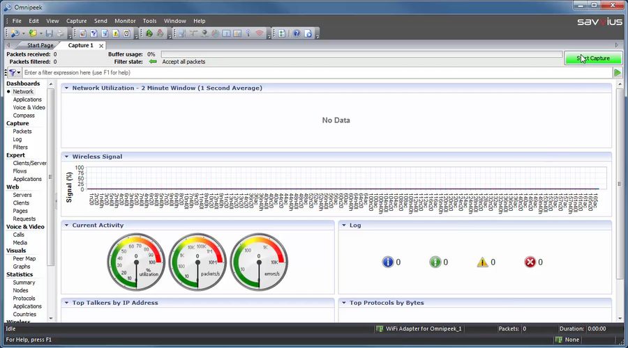
Task: Open the File menu
Action: tap(17, 21)
